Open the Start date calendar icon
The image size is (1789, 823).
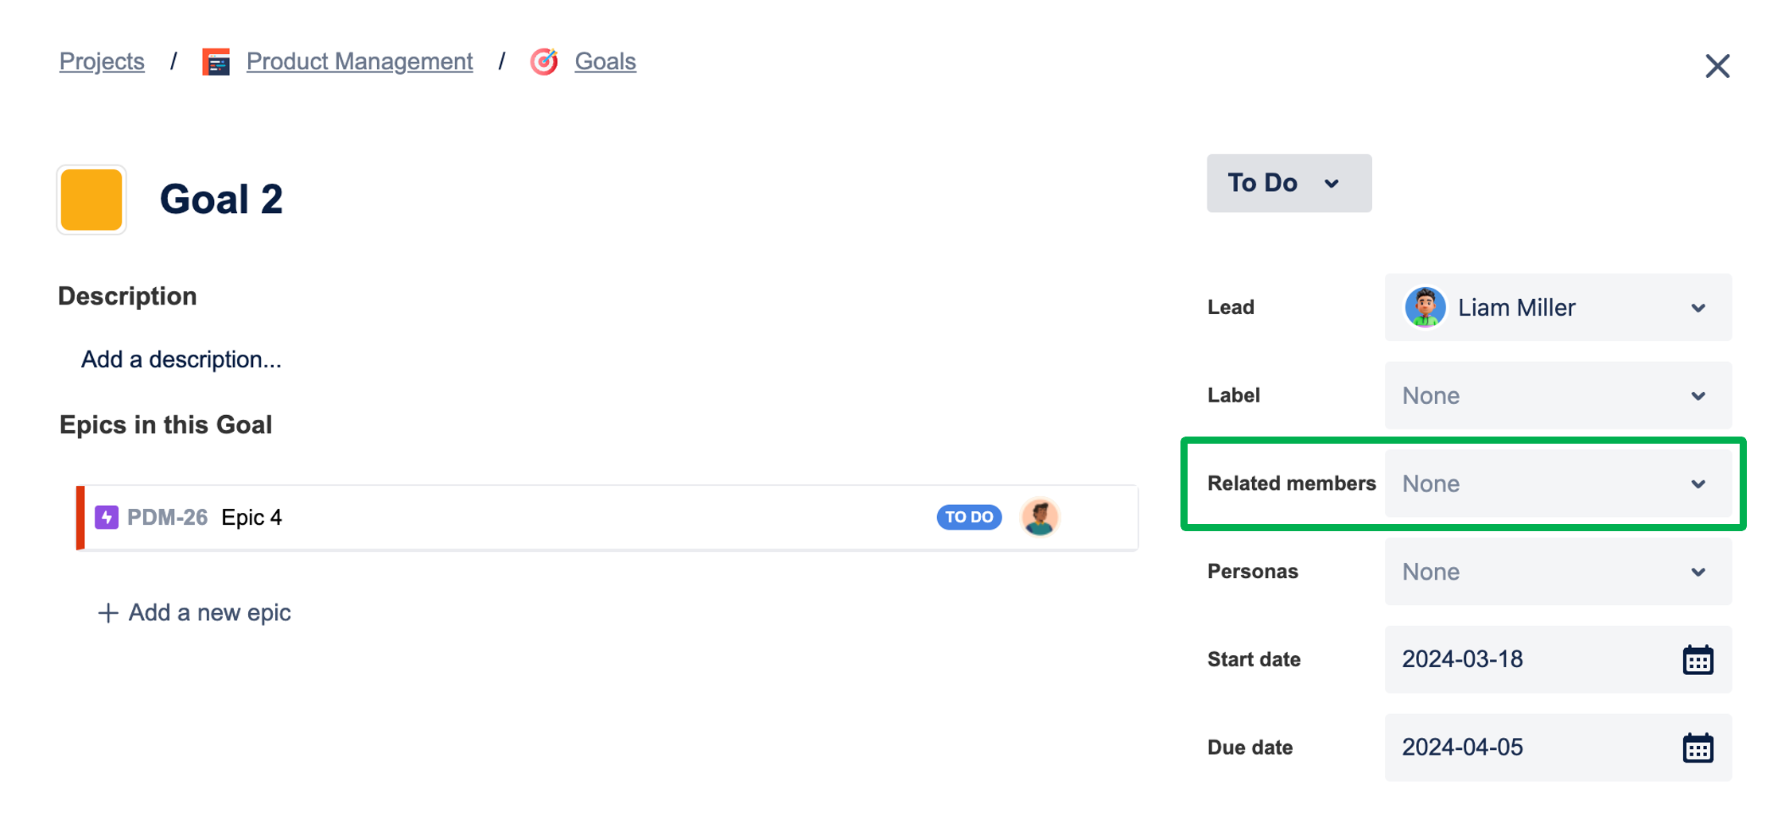1698,660
